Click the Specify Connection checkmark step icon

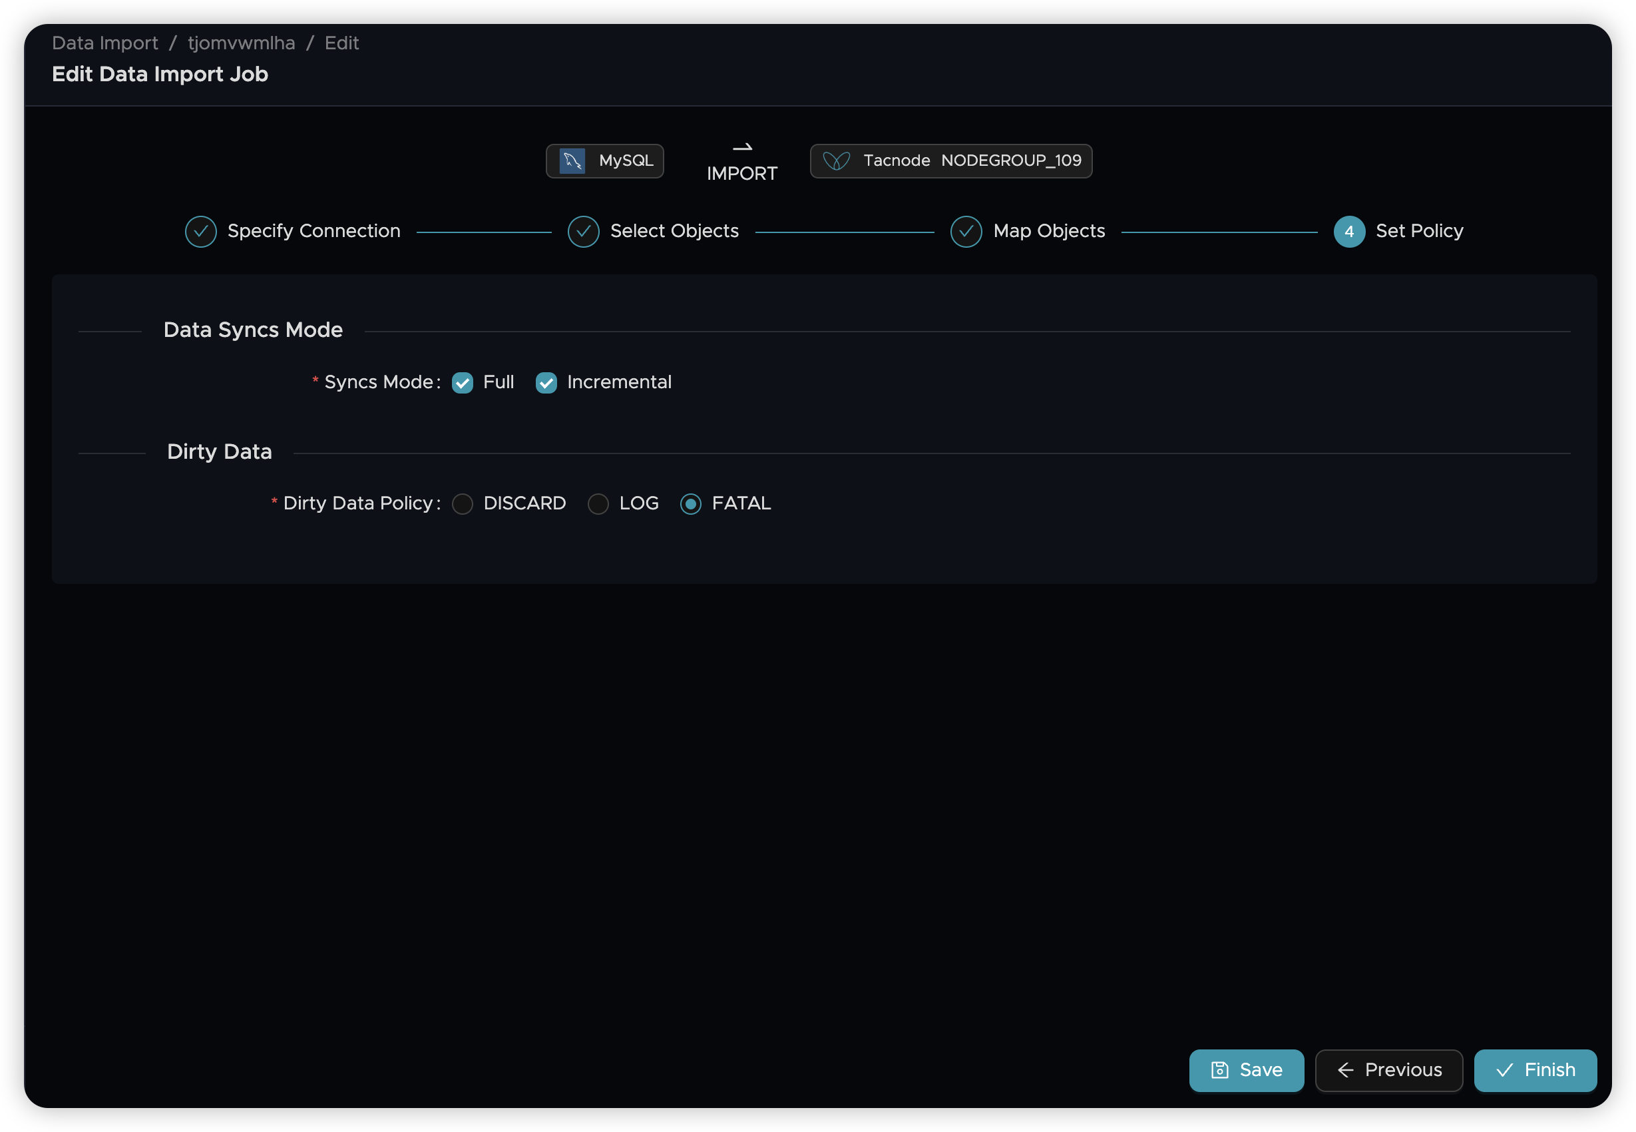200,231
